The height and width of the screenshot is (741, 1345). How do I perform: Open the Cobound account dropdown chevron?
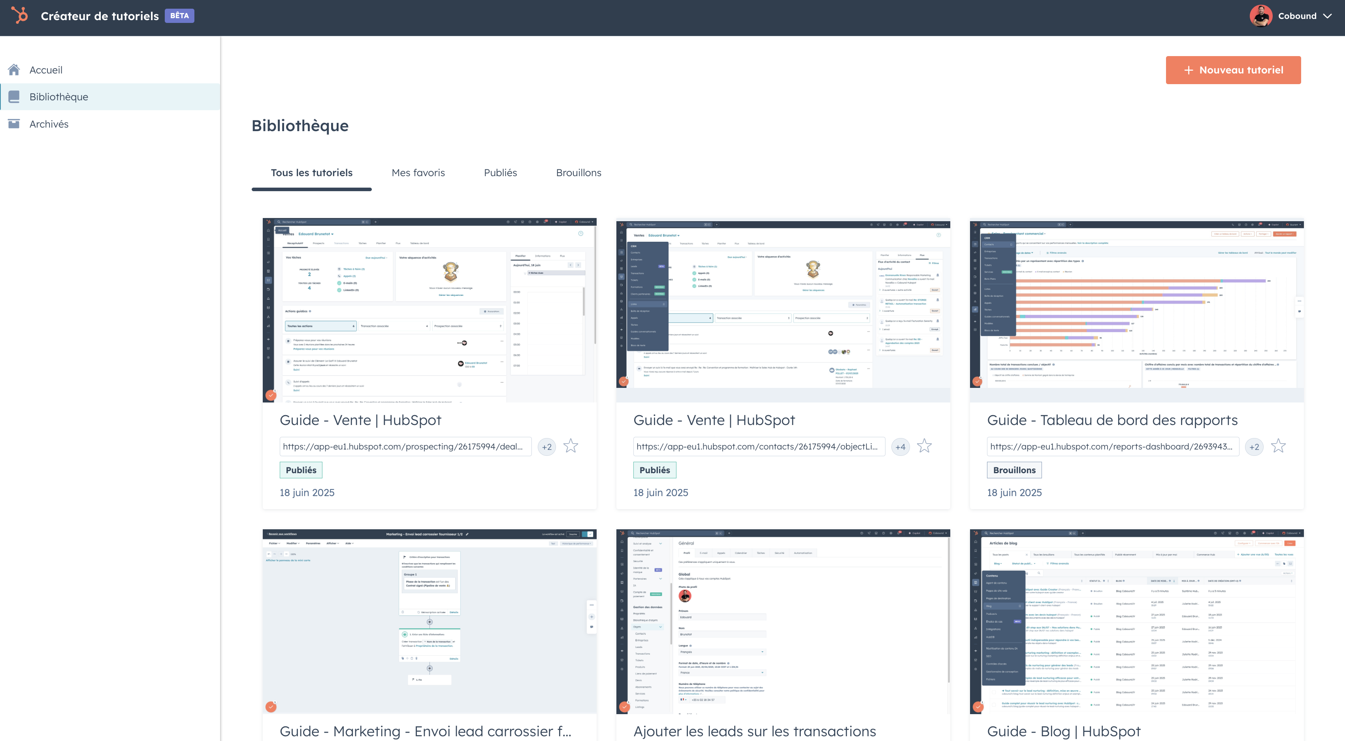point(1328,16)
